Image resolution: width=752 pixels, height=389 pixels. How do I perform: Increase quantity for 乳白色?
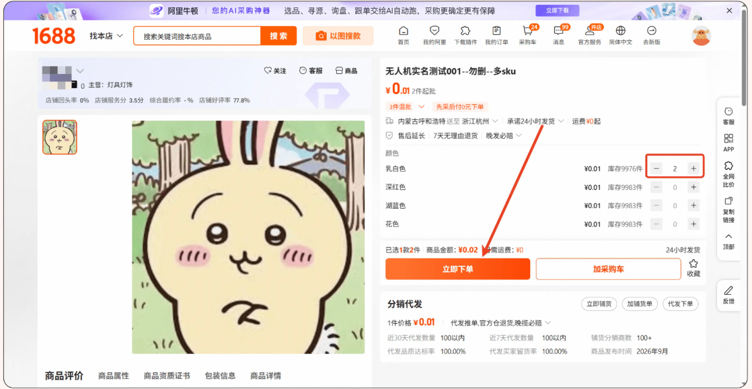(693, 169)
